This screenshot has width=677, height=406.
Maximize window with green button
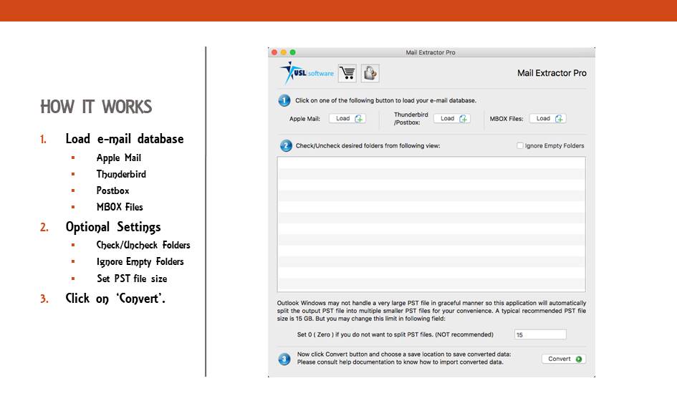293,52
